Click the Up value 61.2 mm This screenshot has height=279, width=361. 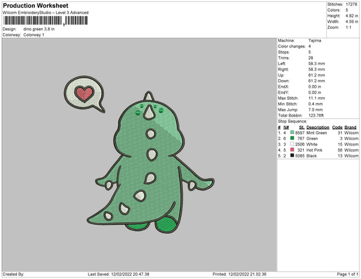coord(317,75)
